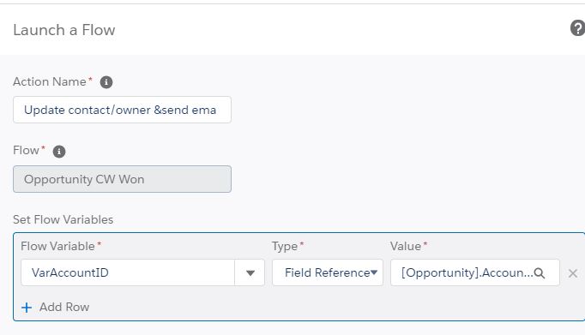Focus the Action Name text field
Screen dimensions: 585x335
(122, 110)
